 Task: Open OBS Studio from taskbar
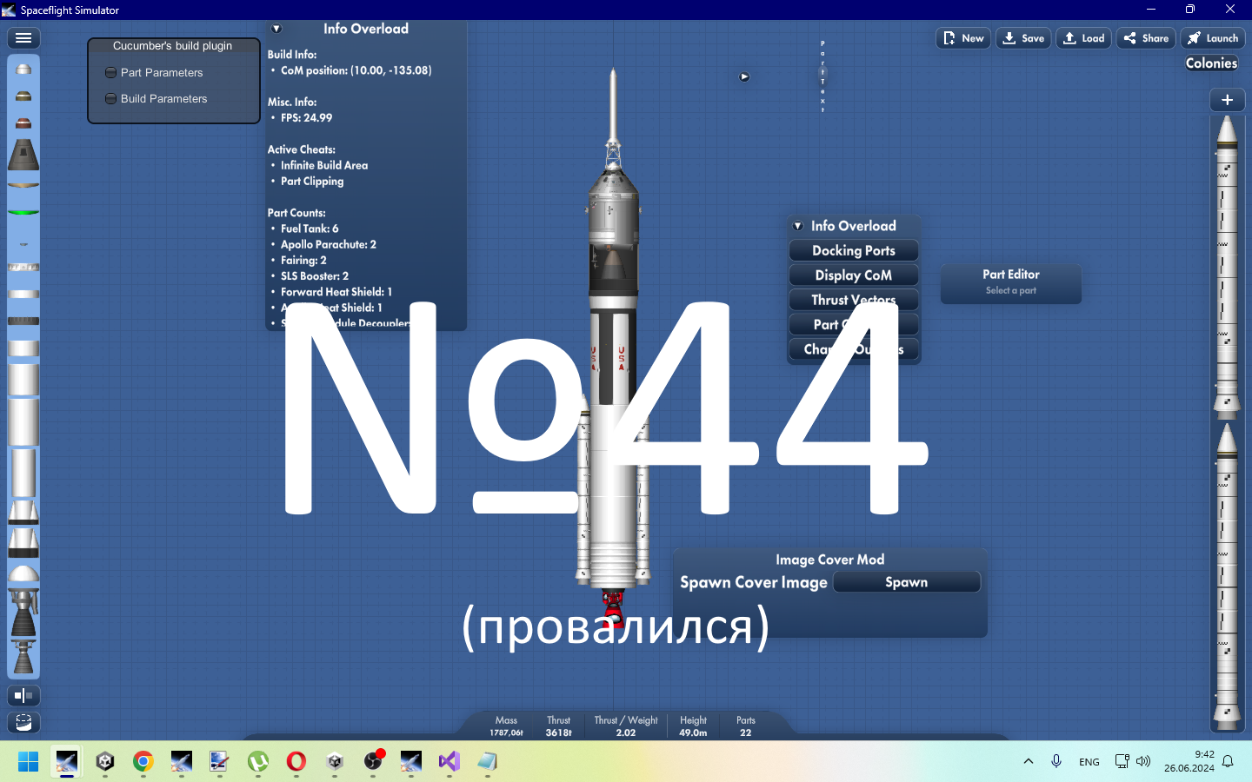[x=373, y=762]
